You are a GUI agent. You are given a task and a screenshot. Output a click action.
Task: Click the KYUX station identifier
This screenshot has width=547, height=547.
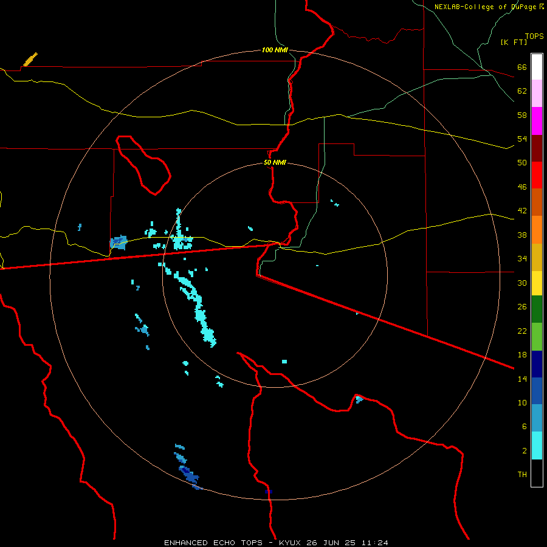tap(289, 543)
